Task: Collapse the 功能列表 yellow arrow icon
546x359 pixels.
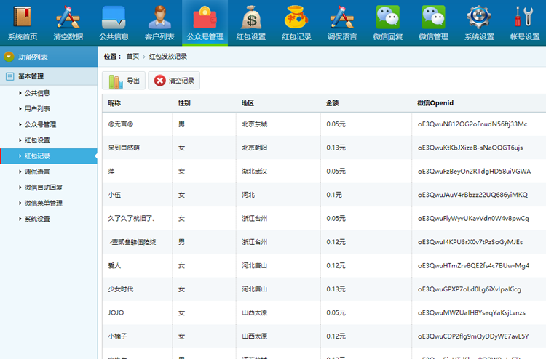Action: [x=9, y=57]
